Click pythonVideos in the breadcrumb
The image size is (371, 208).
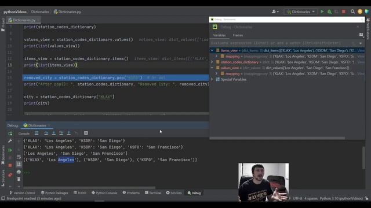[x=15, y=12]
